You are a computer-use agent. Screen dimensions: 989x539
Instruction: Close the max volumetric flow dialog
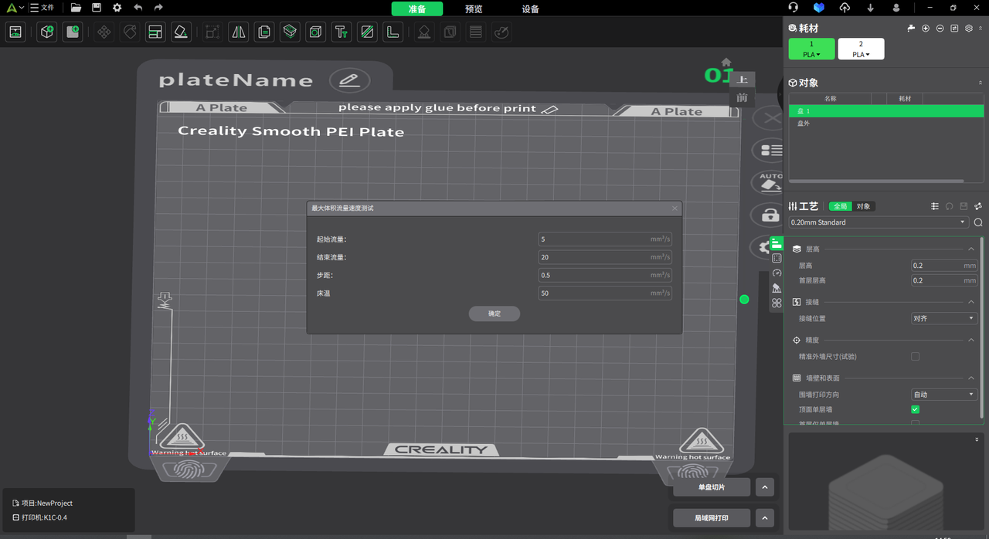pos(675,208)
